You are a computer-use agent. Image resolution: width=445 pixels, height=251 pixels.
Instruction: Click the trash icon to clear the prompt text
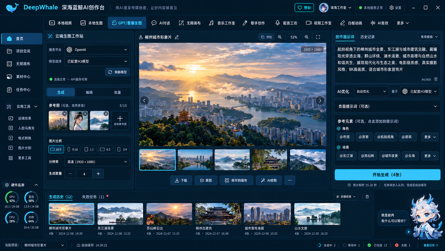pyautogui.click(x=436, y=79)
